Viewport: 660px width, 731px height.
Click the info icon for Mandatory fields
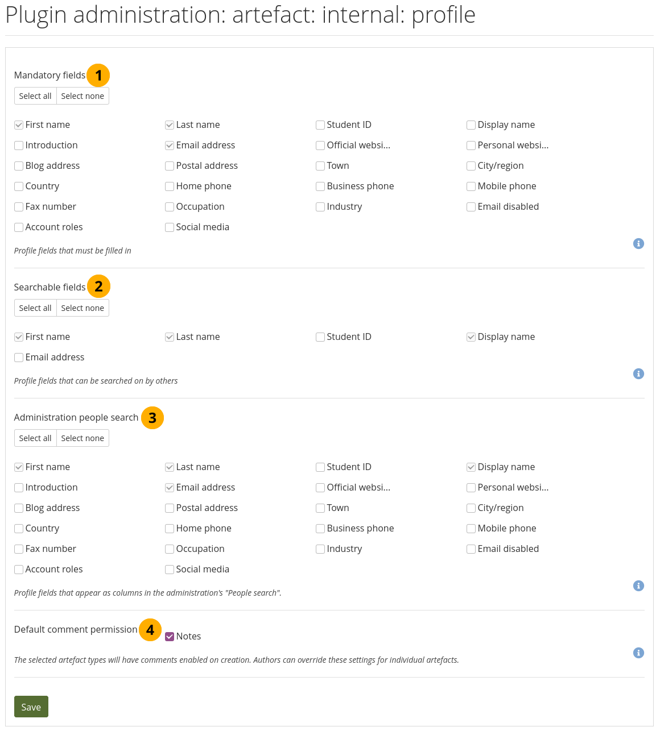[638, 244]
